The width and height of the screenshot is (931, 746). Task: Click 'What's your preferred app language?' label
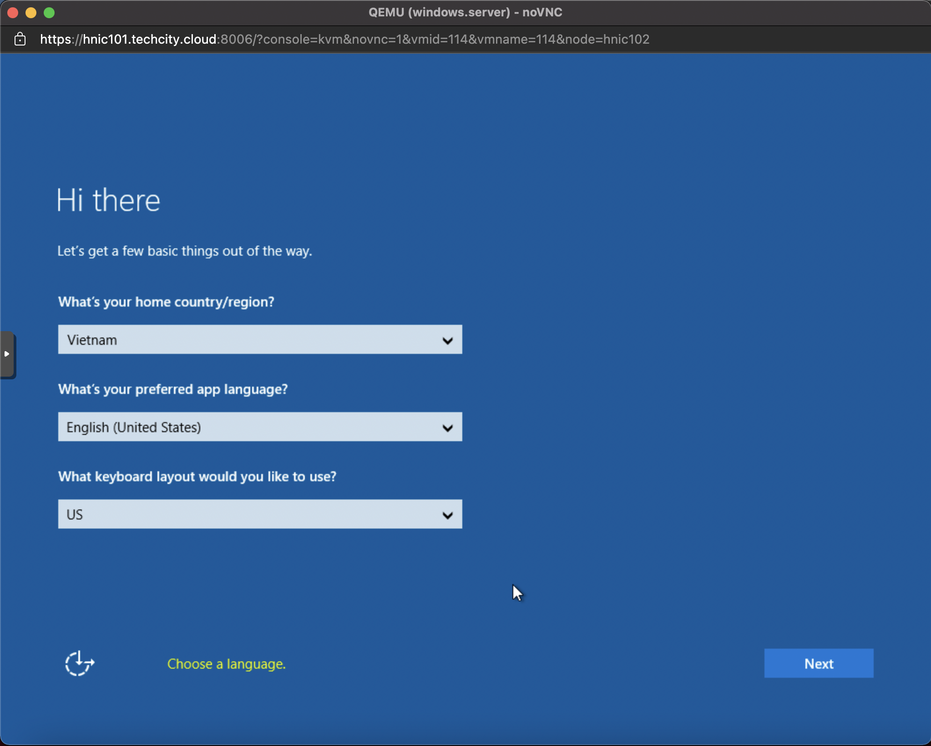click(x=173, y=389)
